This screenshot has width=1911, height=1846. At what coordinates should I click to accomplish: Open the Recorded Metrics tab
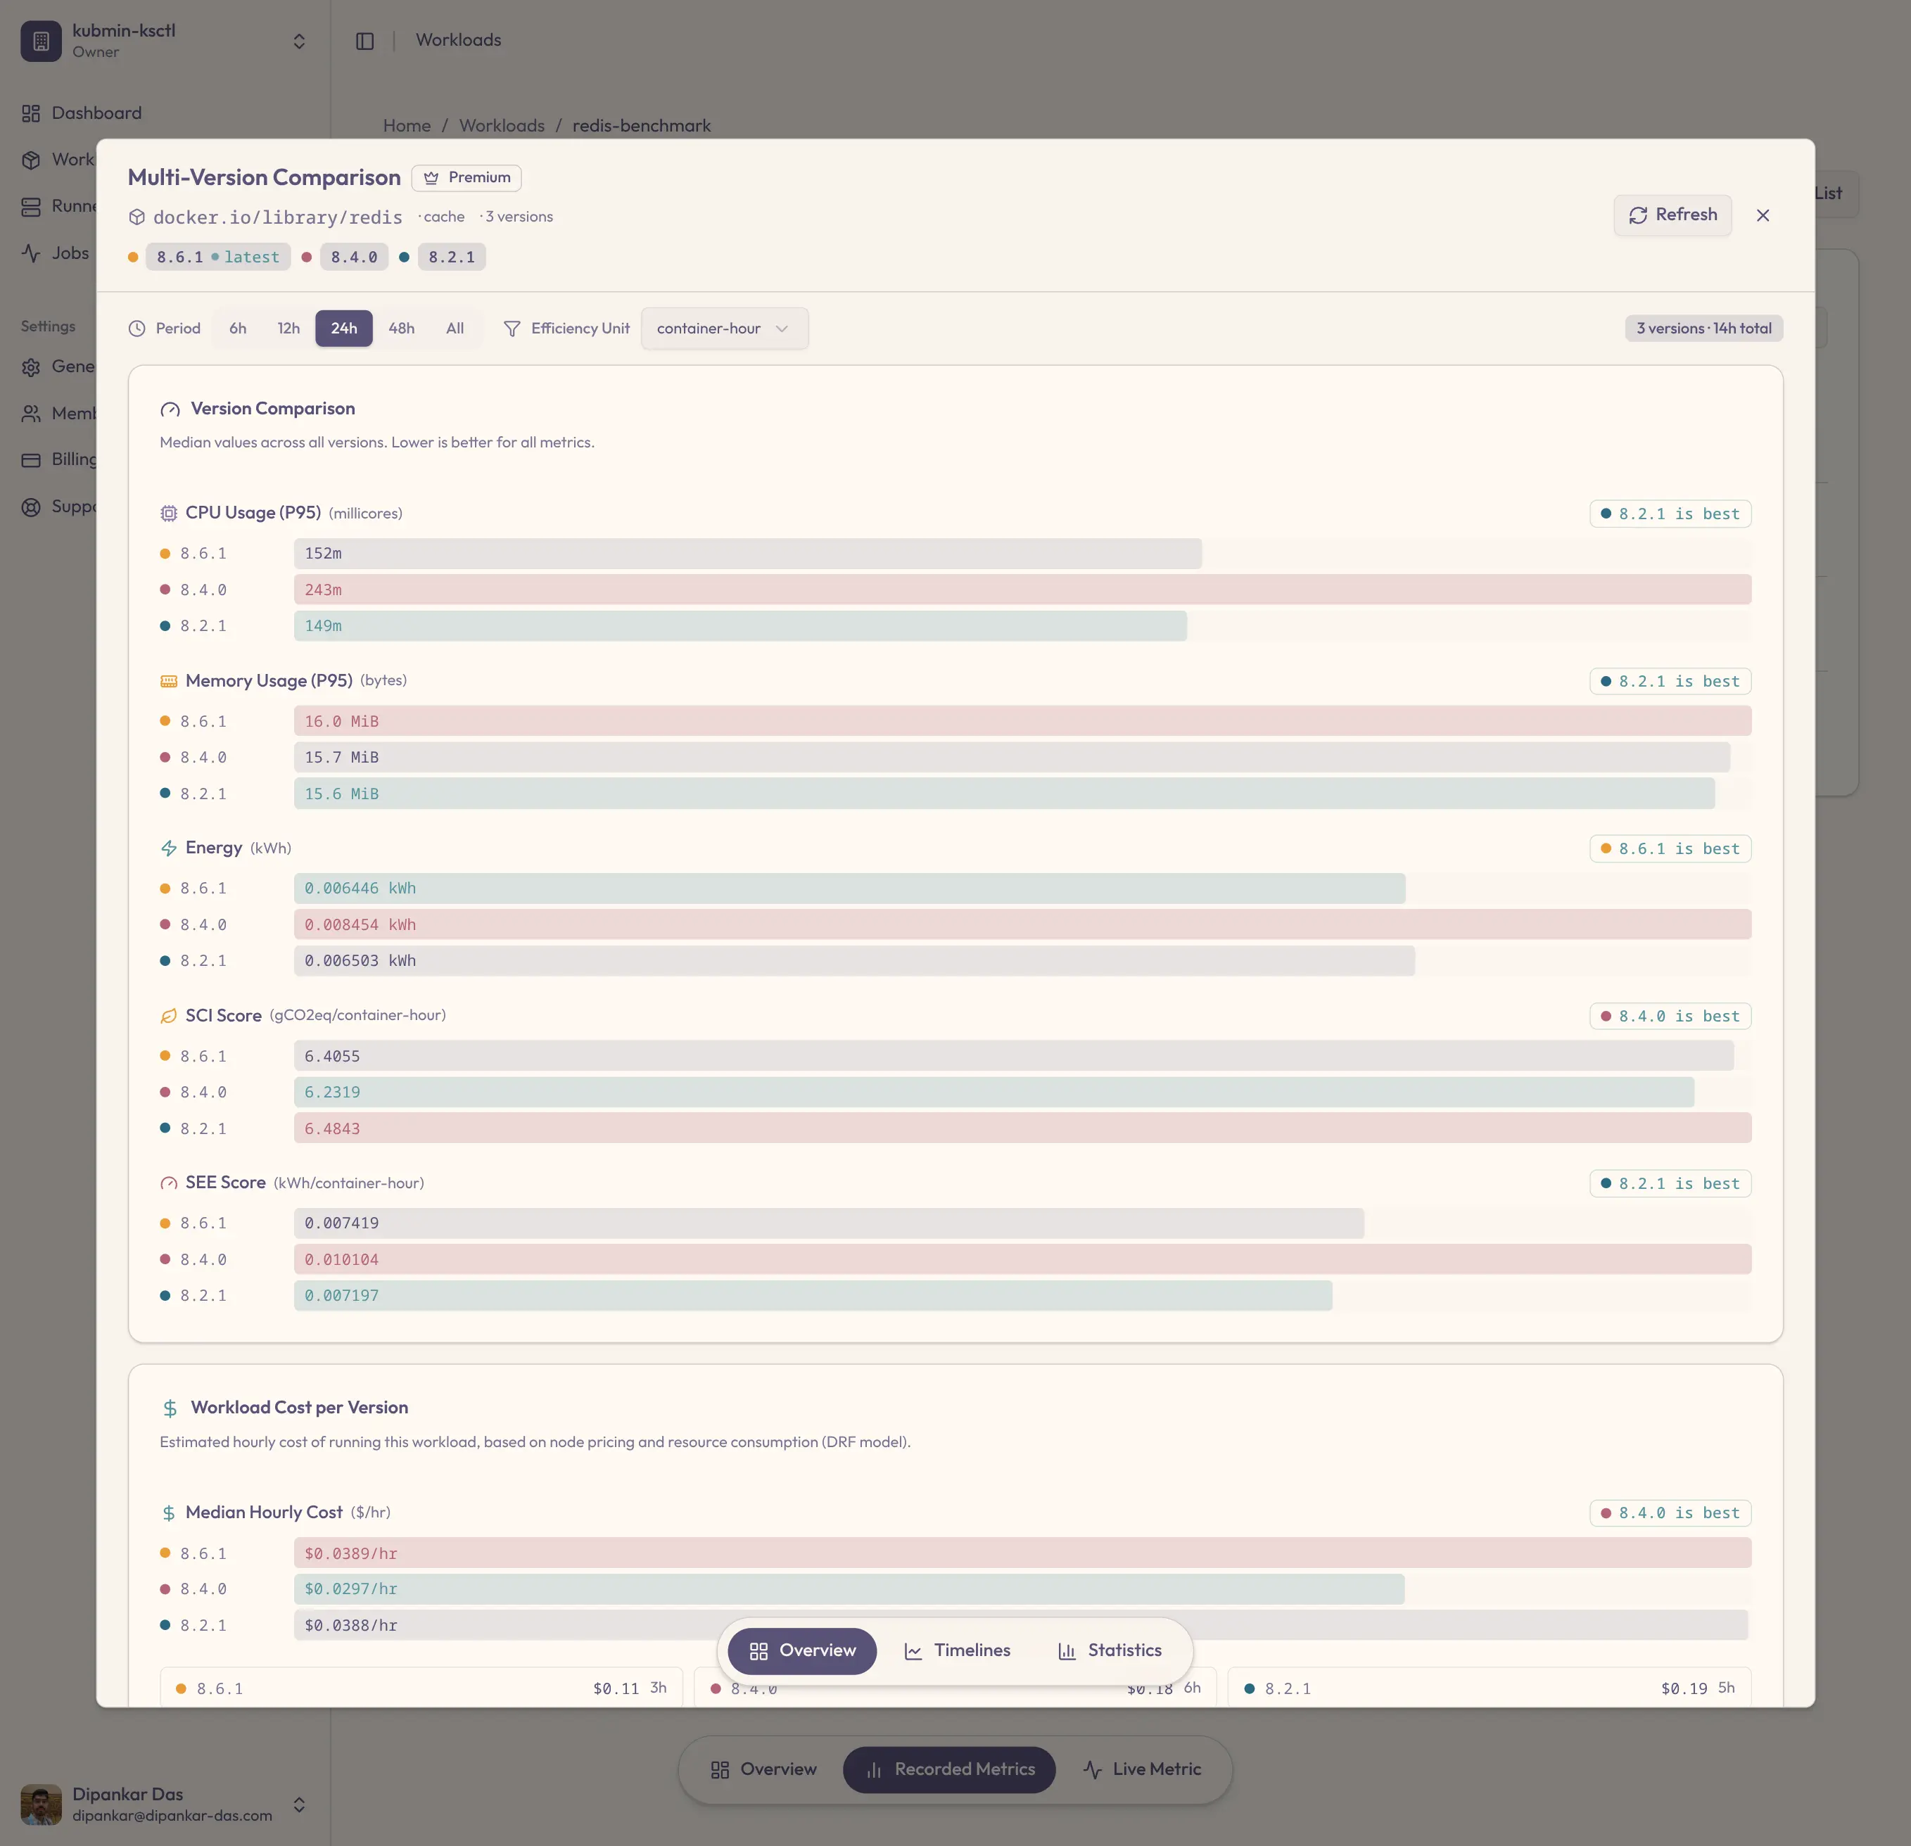[x=948, y=1769]
